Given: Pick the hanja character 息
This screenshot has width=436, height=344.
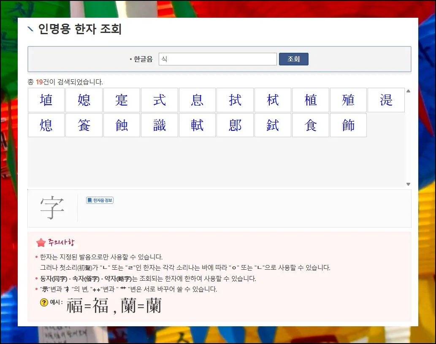Looking at the screenshot, I should 197,100.
